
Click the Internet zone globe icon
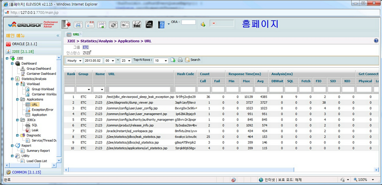261,180
